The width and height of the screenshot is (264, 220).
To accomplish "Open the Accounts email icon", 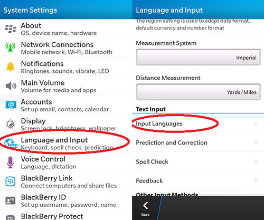I will 11,105.
